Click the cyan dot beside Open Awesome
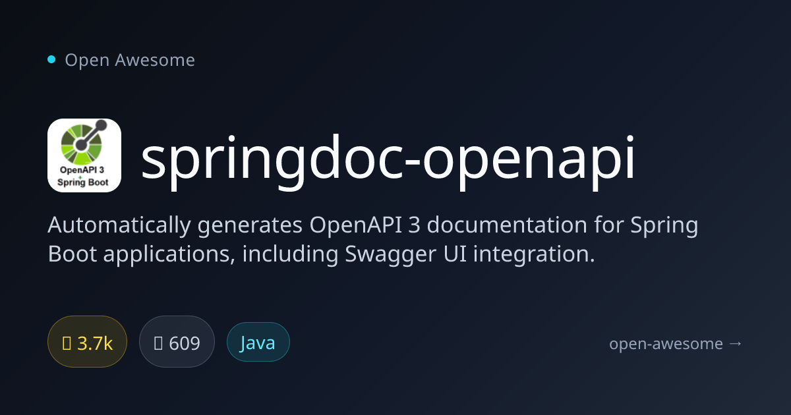The image size is (791, 415). pyautogui.click(x=51, y=60)
